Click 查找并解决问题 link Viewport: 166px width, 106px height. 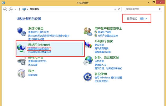36,39
